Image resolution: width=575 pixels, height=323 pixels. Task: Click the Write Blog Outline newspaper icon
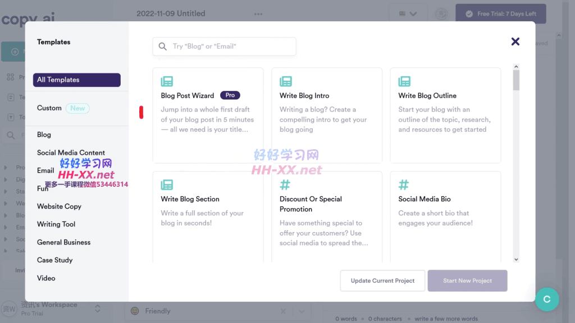(404, 81)
